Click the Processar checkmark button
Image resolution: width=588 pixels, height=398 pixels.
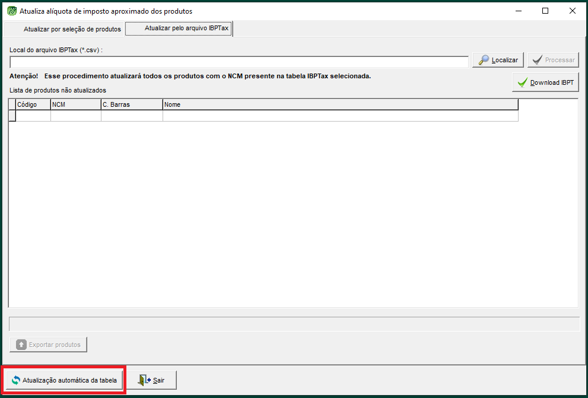[553, 60]
